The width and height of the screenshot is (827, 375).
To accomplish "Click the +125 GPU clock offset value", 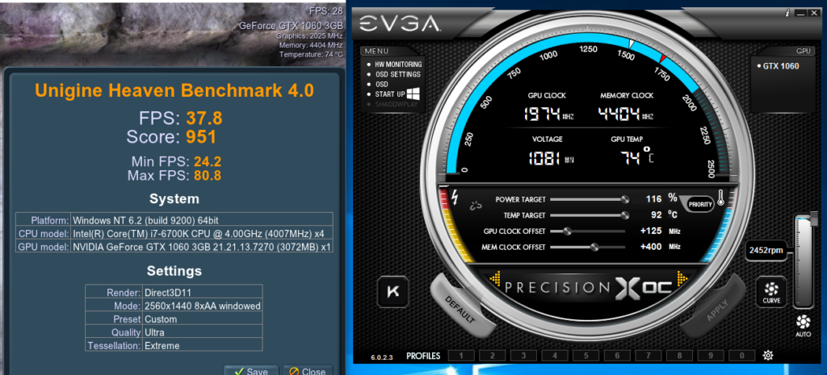I will [x=651, y=231].
